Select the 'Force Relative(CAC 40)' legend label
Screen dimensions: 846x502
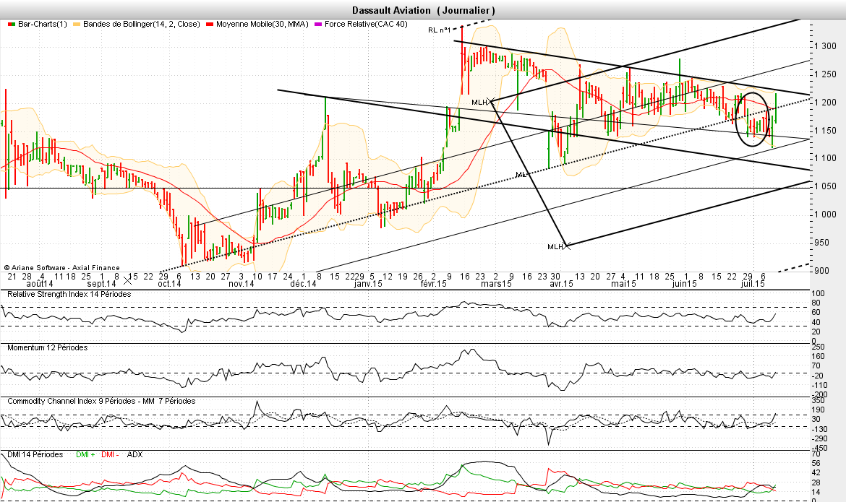(x=367, y=25)
